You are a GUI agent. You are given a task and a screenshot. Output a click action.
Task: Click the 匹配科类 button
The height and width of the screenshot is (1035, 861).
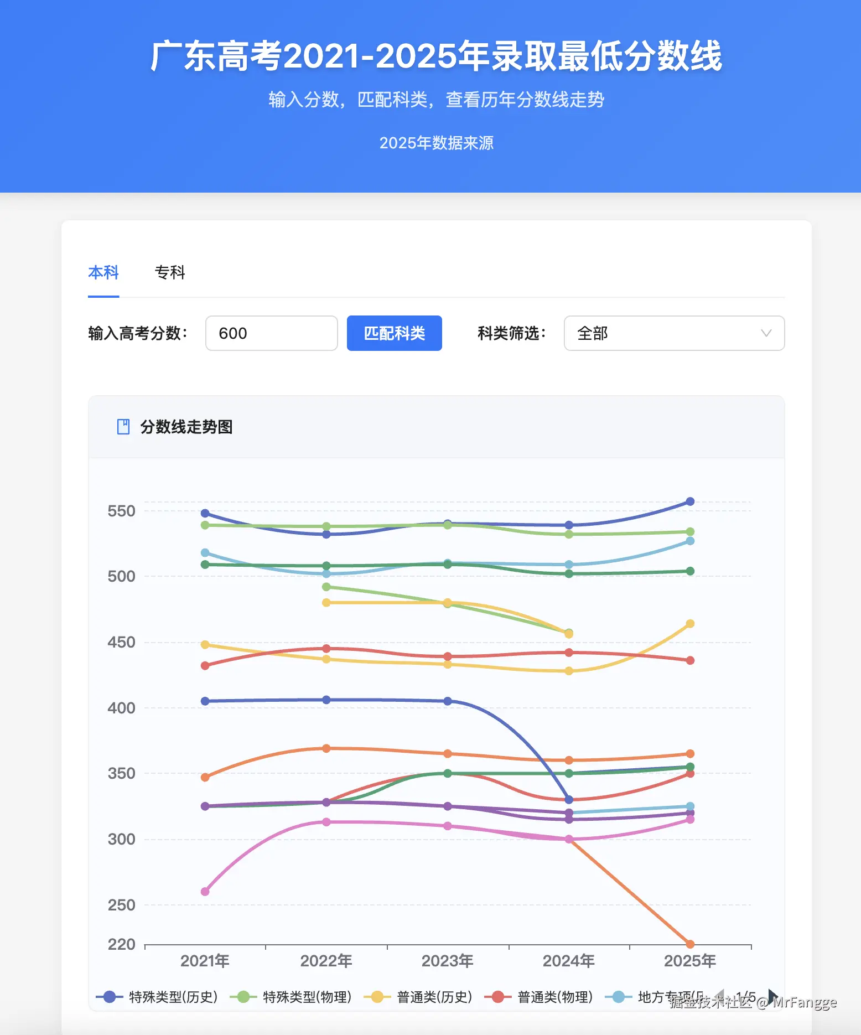click(394, 333)
